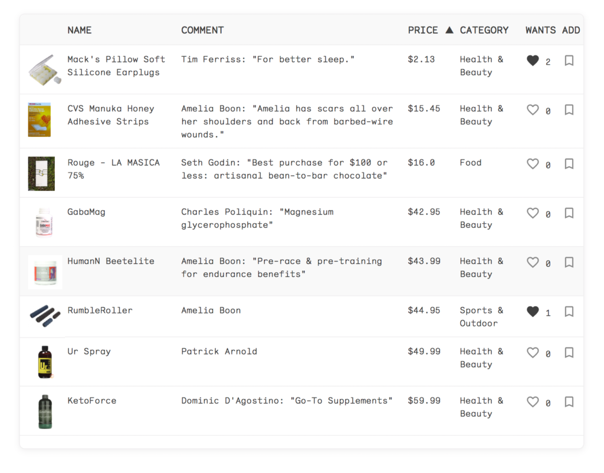Bookmark Mack's Pillow Soft Silicone Earplugs
This screenshot has height=473, width=604.
pos(569,60)
